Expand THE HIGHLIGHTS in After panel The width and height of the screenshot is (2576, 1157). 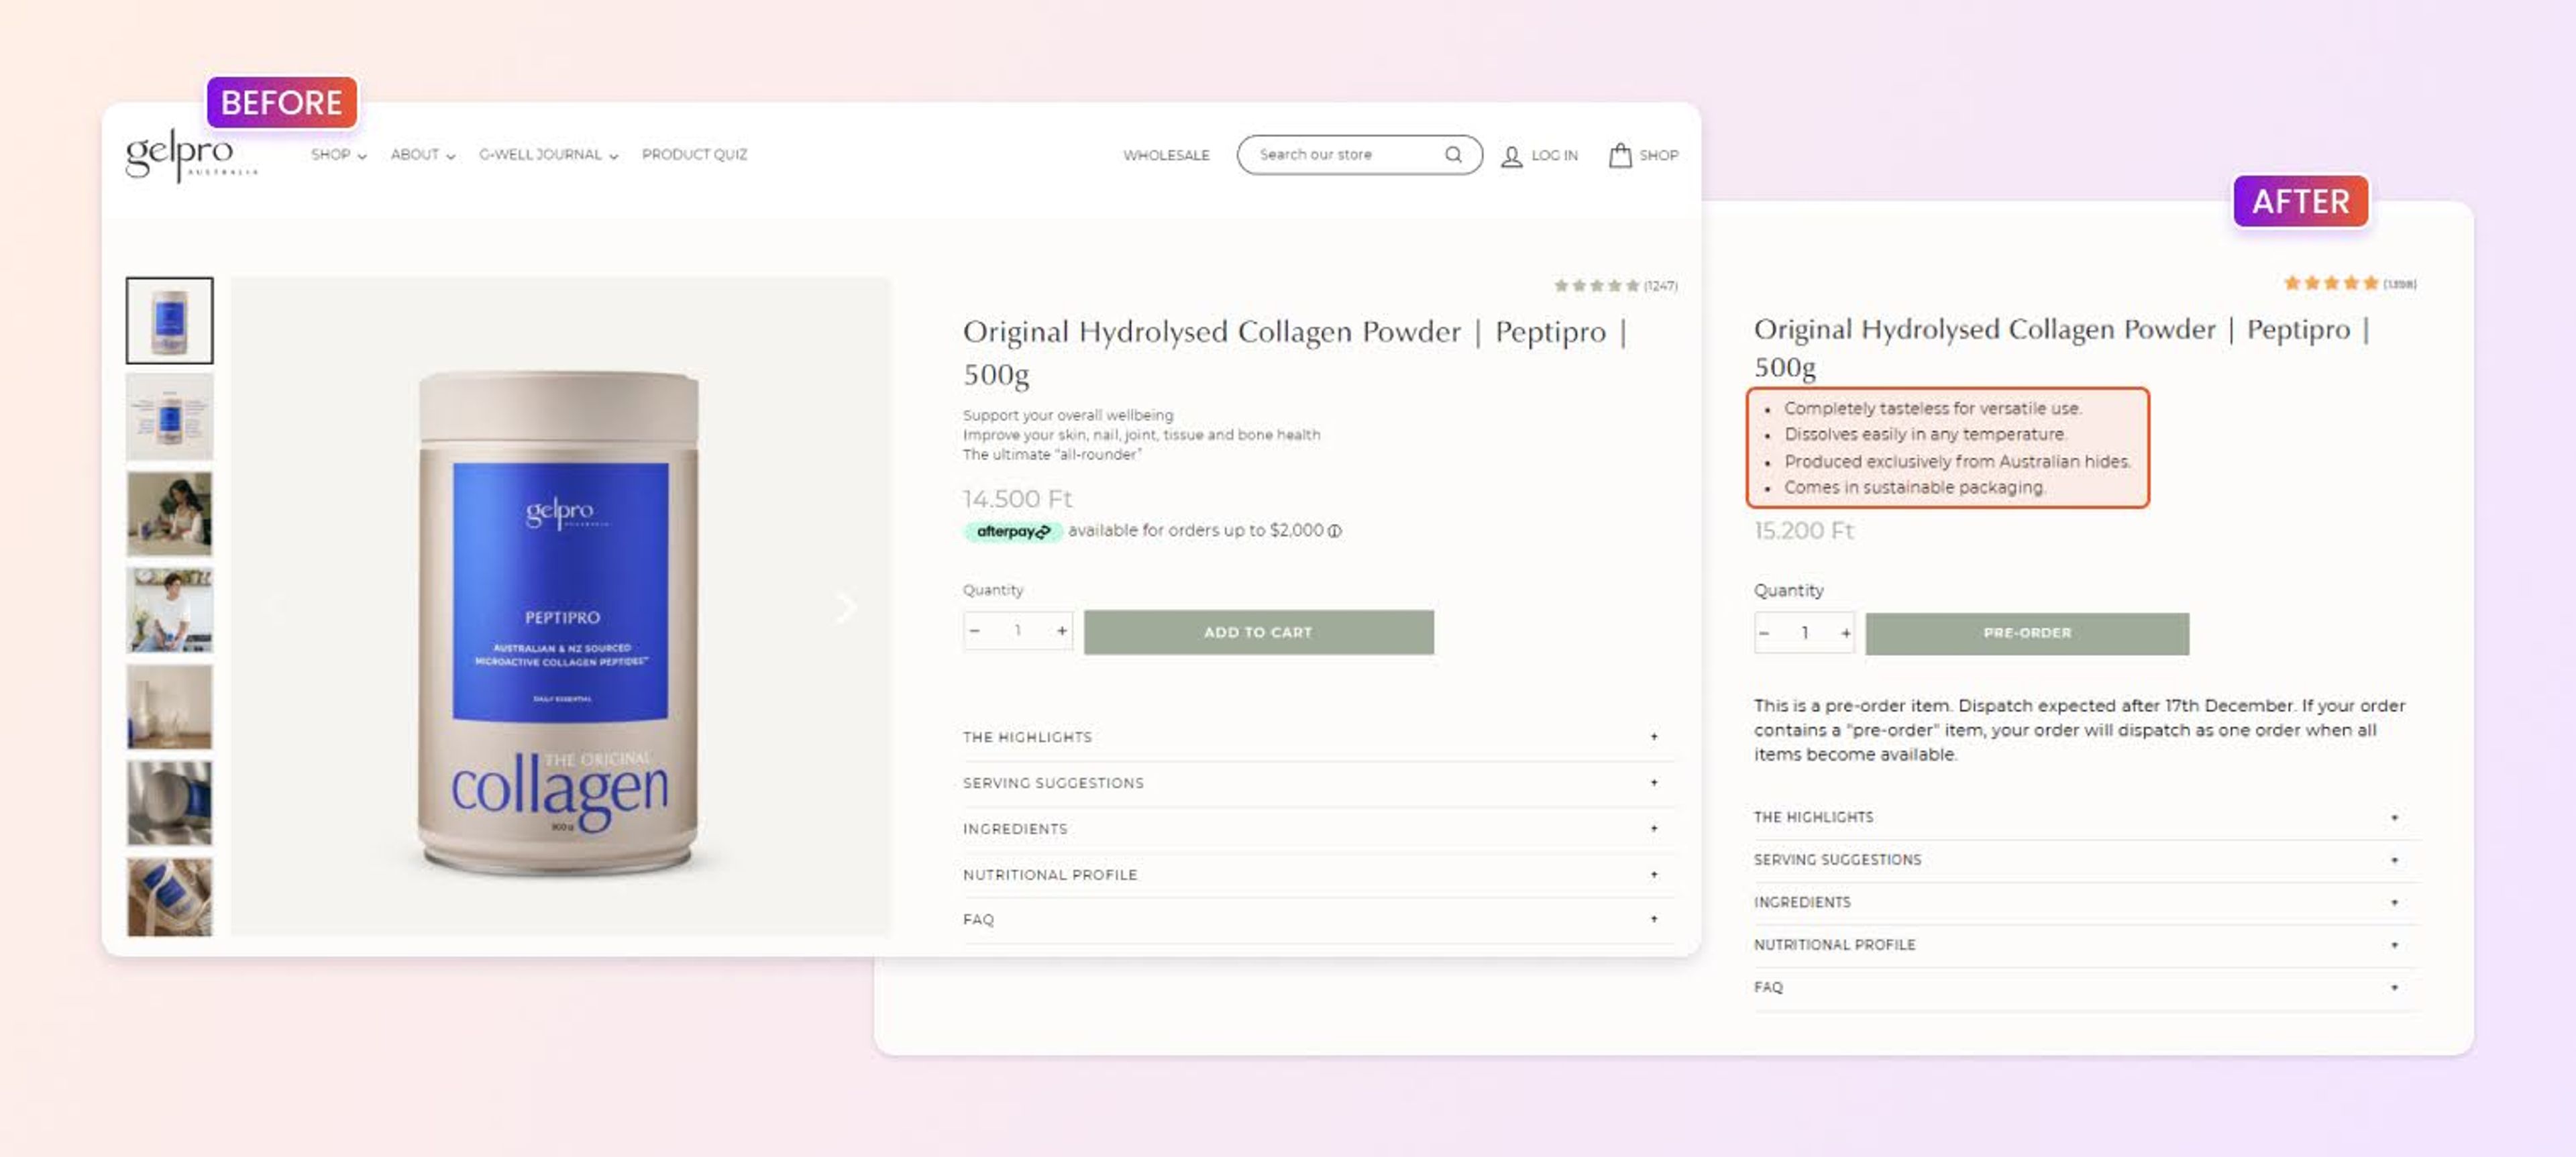2085,818
